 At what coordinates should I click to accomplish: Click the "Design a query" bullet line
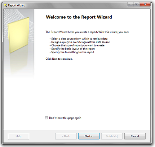(80, 42)
